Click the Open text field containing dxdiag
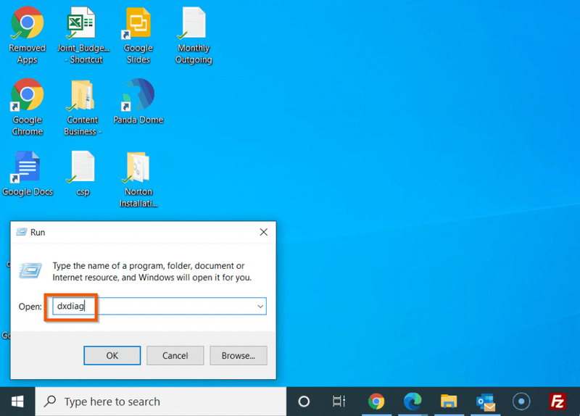Screen dimensions: 580x416 pyautogui.click(x=159, y=306)
